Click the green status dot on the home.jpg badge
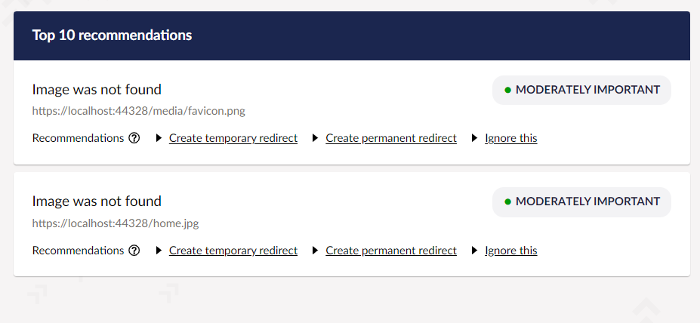The image size is (700, 323). click(508, 201)
